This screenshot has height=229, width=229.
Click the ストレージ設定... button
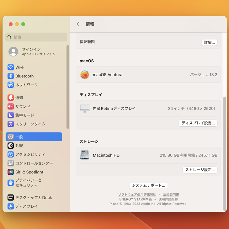coord(200,170)
